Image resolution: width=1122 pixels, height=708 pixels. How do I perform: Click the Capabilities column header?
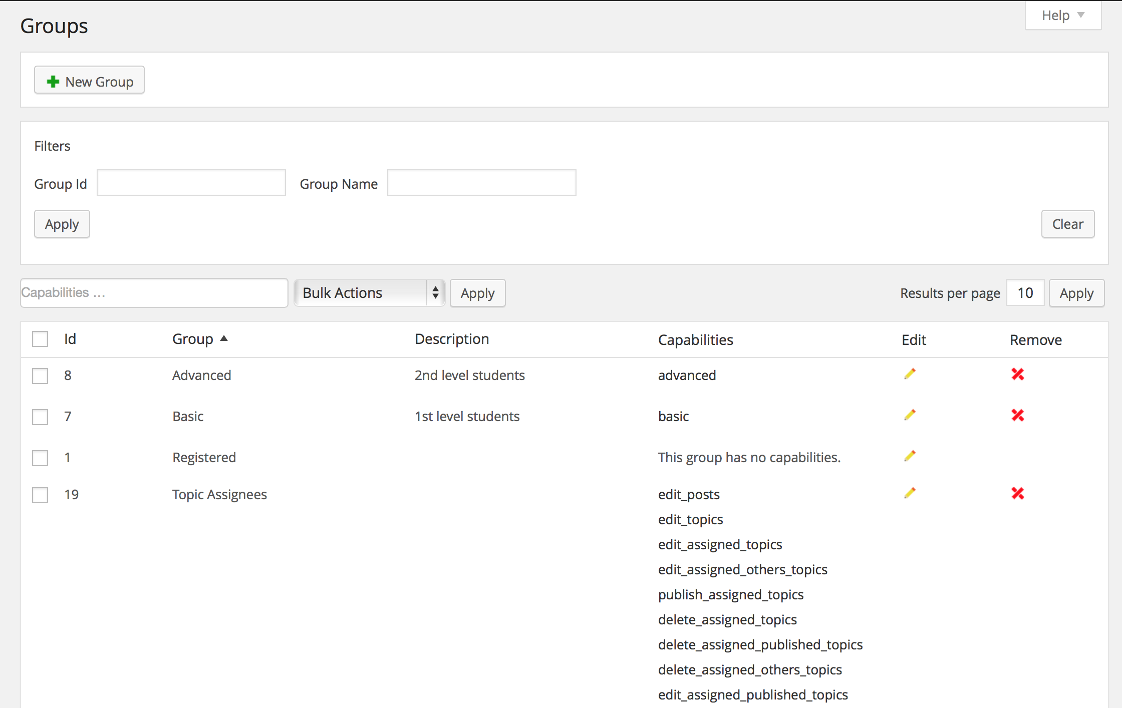click(x=695, y=340)
